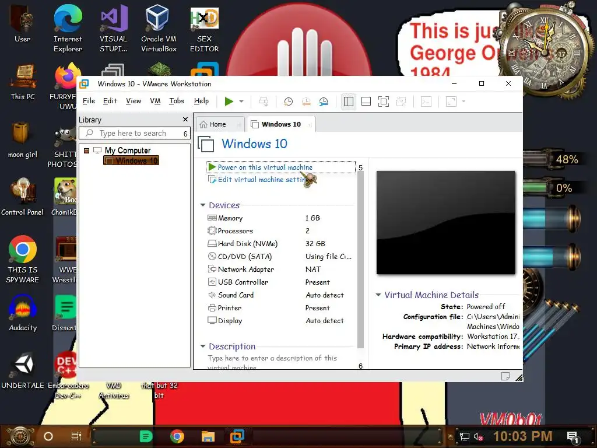
Task: Open Chrome from the taskbar
Action: (x=177, y=436)
